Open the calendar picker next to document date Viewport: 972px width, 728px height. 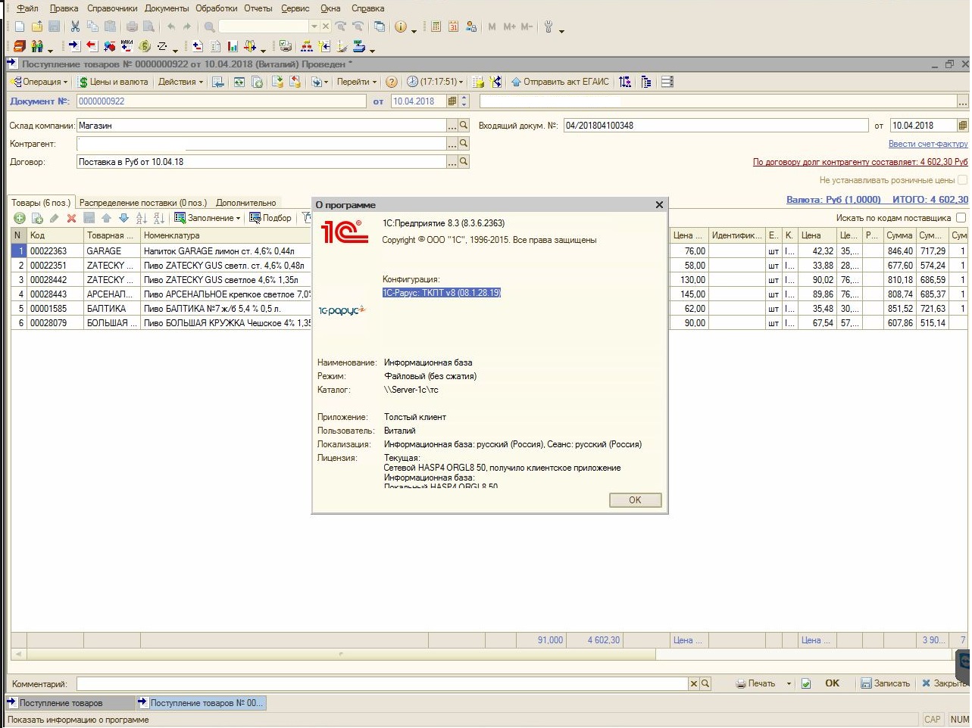[x=452, y=101]
